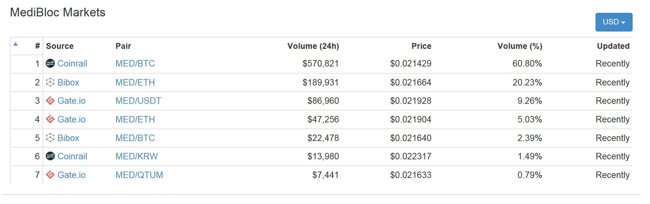Click the Gate.io logo icon in row 4

click(50, 119)
